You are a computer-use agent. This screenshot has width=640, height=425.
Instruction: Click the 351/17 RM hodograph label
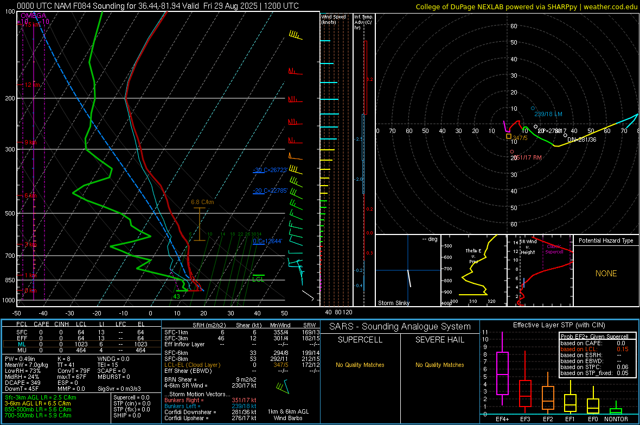click(x=528, y=157)
